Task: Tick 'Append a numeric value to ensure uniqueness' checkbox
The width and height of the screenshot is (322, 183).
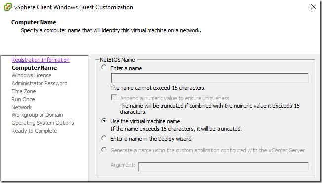Action: [114, 97]
